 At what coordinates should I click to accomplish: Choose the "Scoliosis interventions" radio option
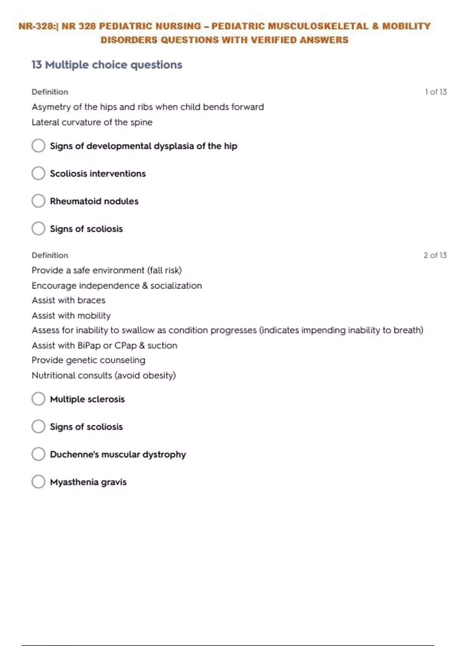pos(38,173)
